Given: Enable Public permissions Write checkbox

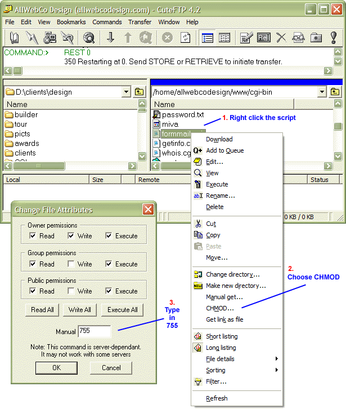Looking at the screenshot, I should click(71, 291).
